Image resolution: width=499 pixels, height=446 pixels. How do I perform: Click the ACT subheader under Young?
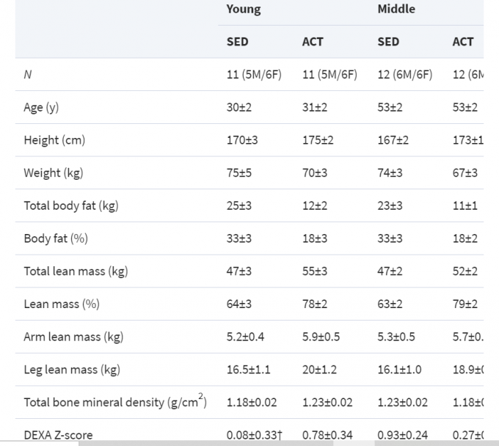(x=313, y=42)
